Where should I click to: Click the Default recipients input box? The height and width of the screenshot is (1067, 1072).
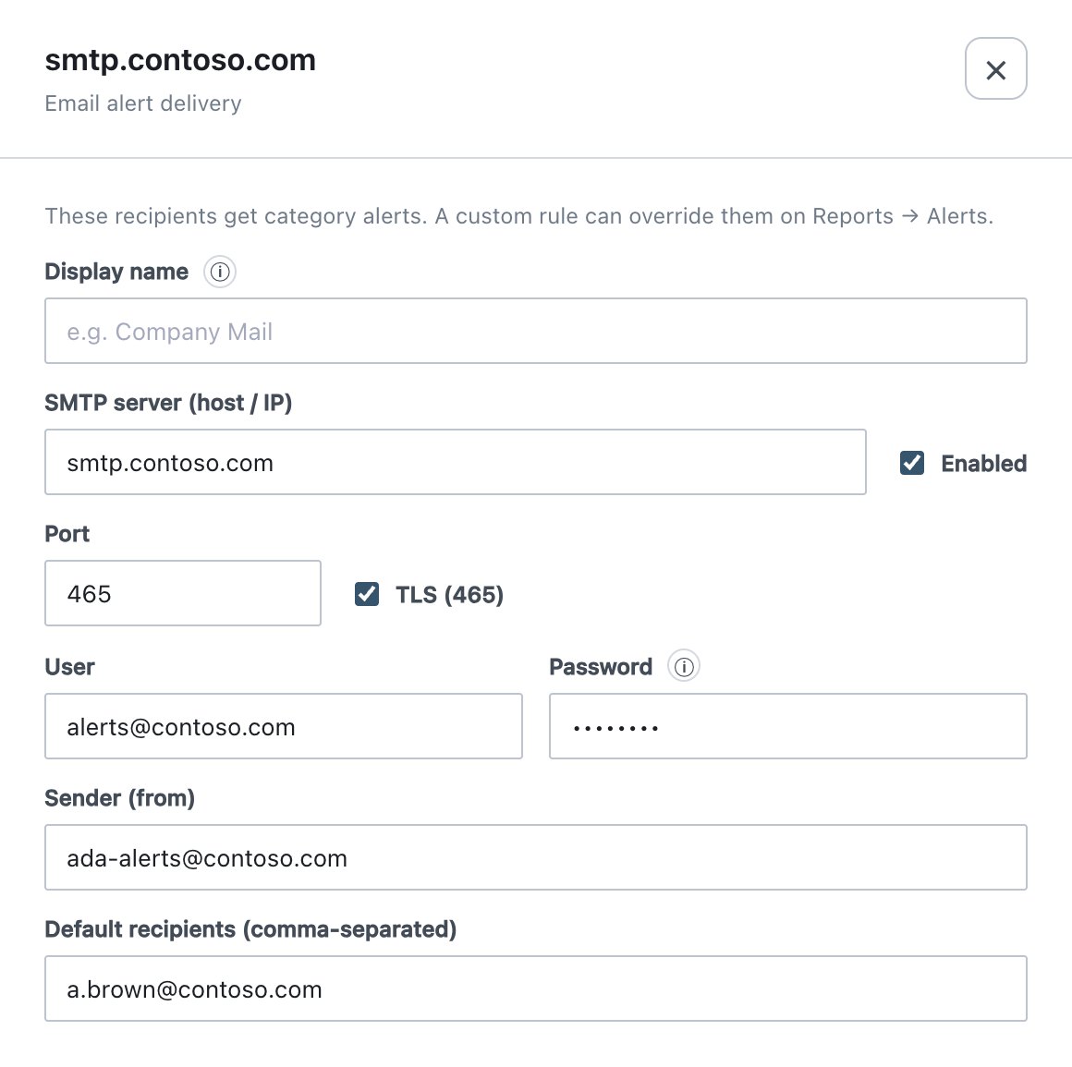pos(536,989)
